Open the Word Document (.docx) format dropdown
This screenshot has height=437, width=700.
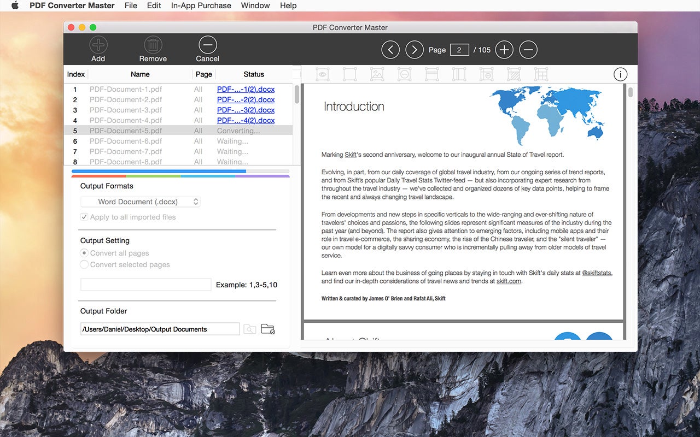[x=141, y=202]
